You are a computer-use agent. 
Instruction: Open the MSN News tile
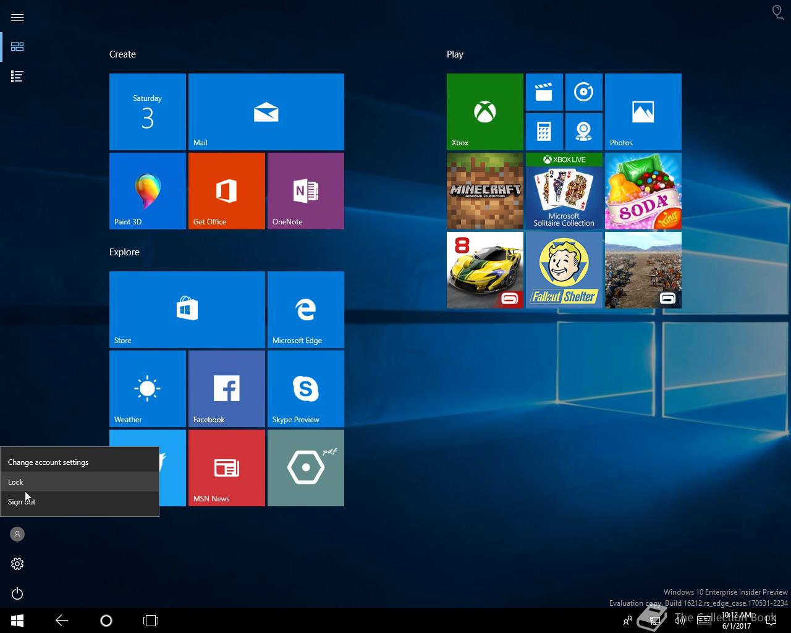pyautogui.click(x=227, y=468)
